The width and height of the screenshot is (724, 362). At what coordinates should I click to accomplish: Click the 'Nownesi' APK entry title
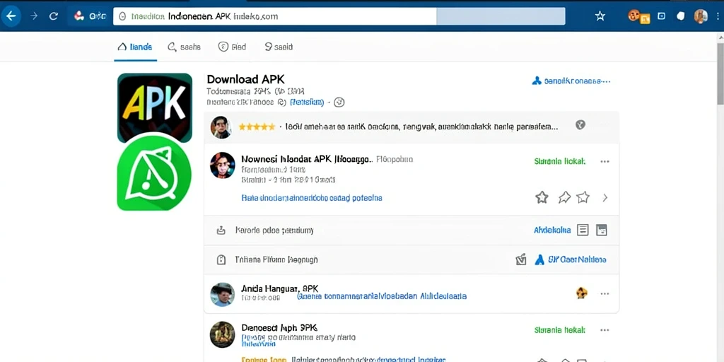307,159
